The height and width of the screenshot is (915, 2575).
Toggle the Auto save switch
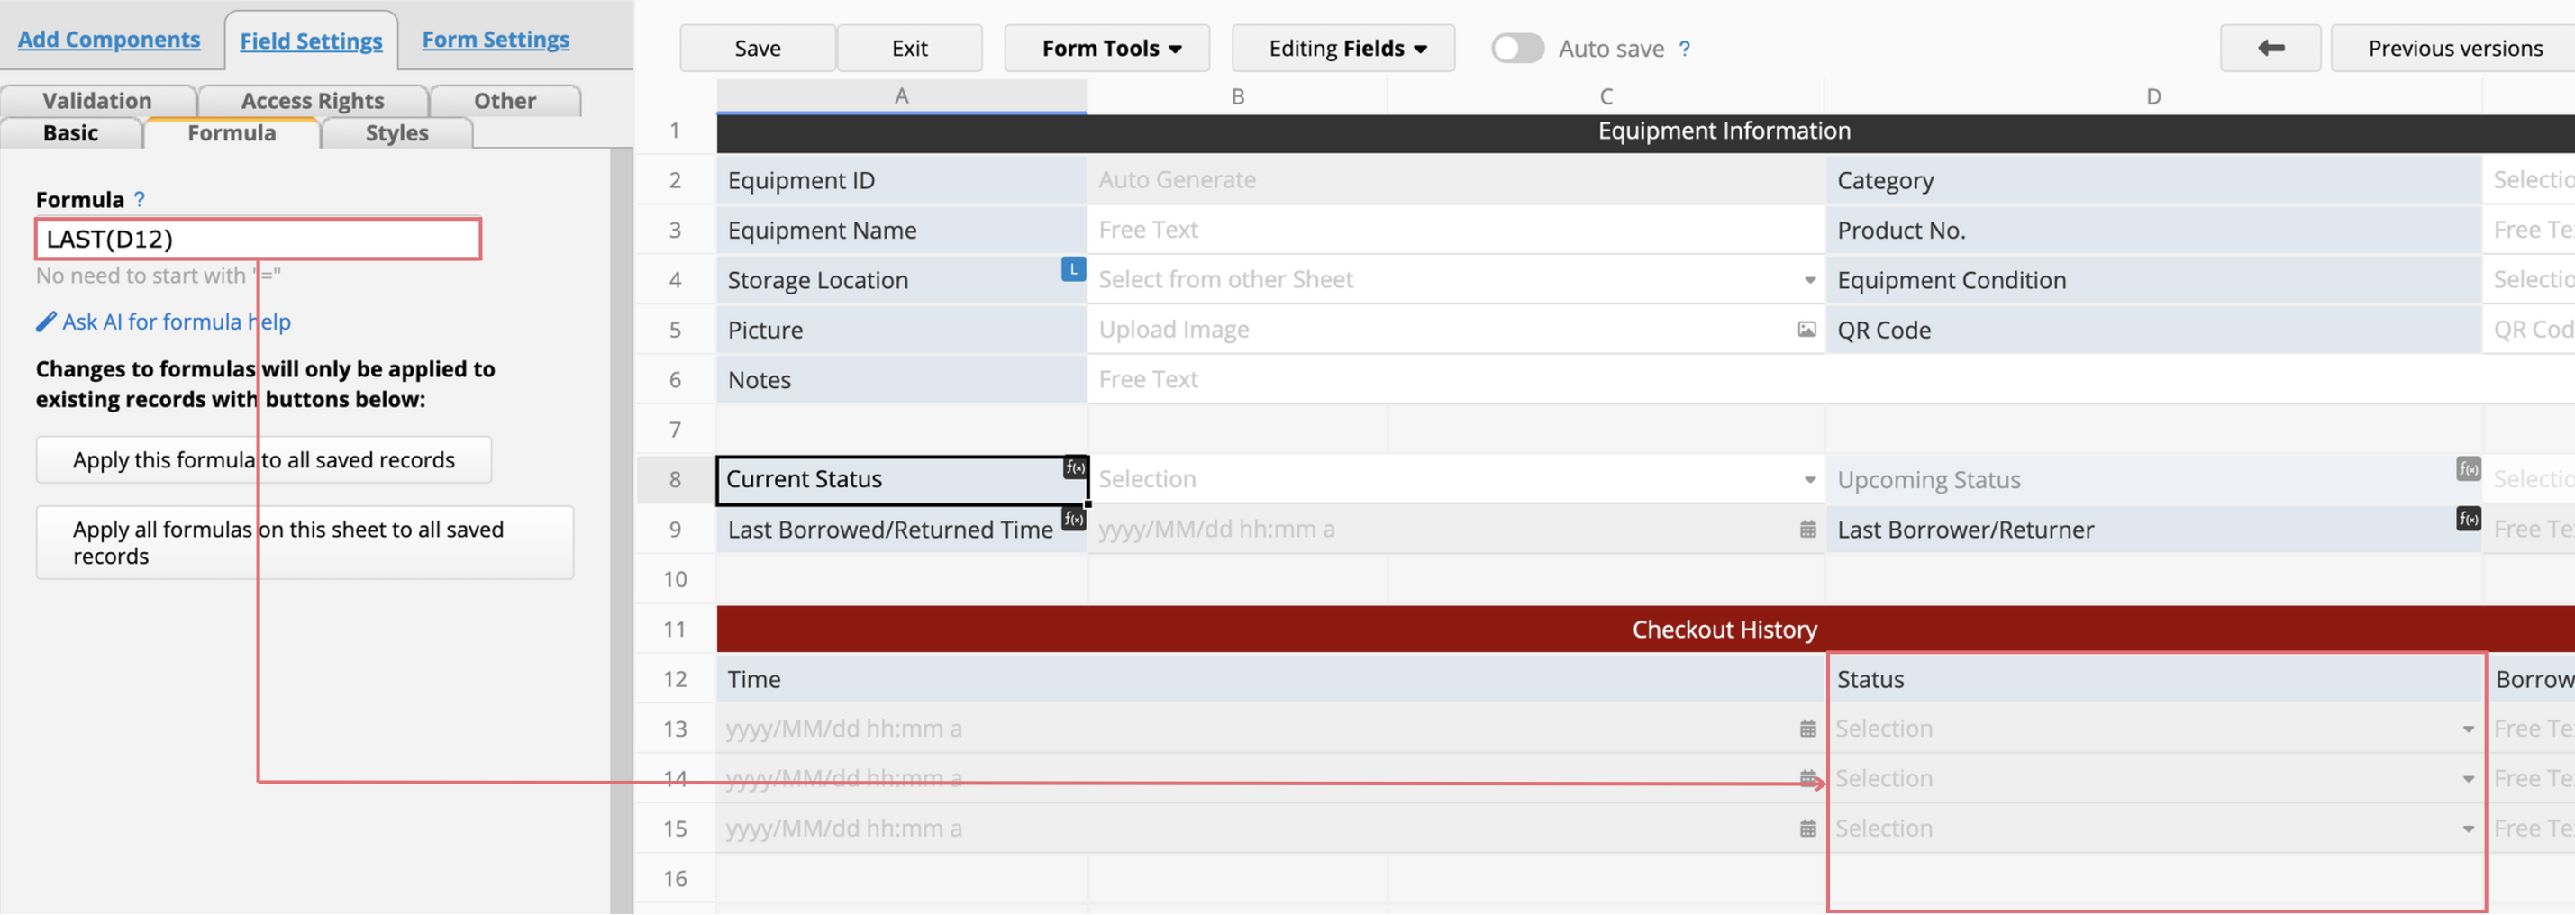click(1516, 49)
